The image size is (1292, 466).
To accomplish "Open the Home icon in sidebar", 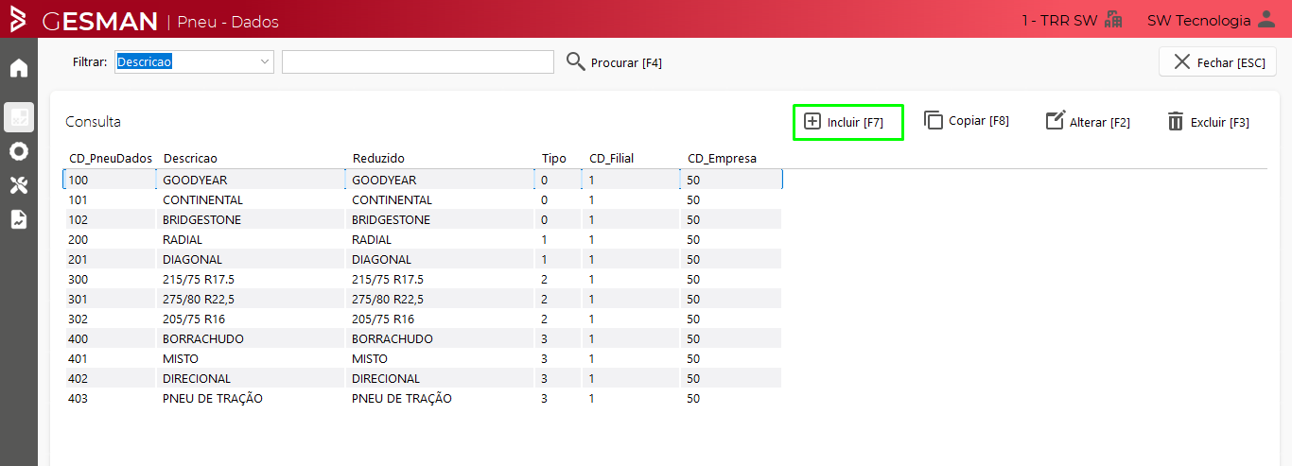I will pos(19,68).
